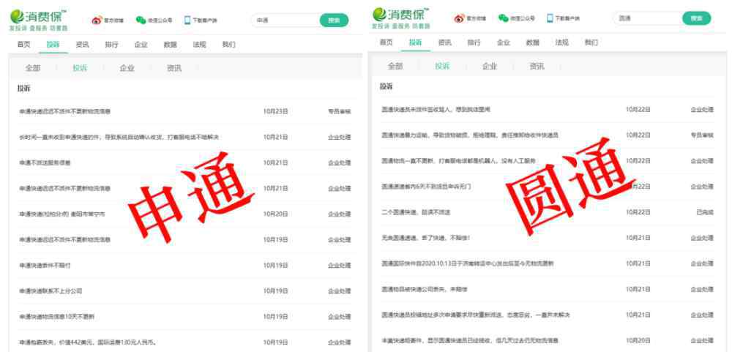Focus the search box containing 申通
Screen dimensions: 732x352
[x=285, y=20]
